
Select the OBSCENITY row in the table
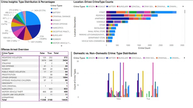click(35, 83)
